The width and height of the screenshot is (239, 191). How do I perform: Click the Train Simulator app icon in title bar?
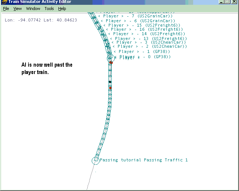click(x=4, y=2)
